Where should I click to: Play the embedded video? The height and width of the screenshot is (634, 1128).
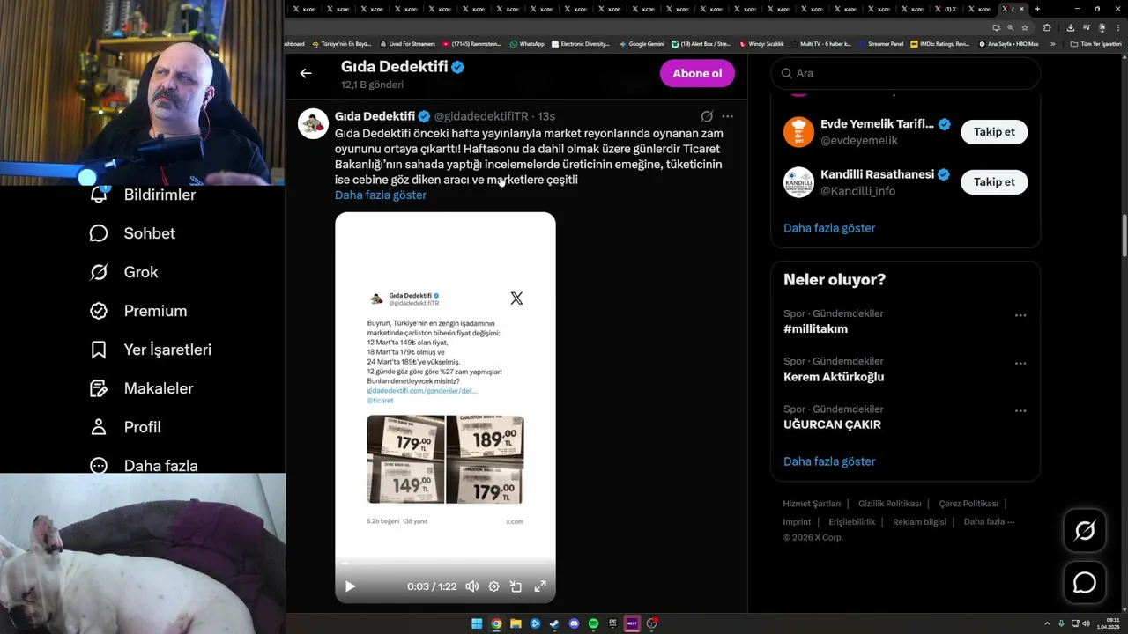(x=350, y=586)
